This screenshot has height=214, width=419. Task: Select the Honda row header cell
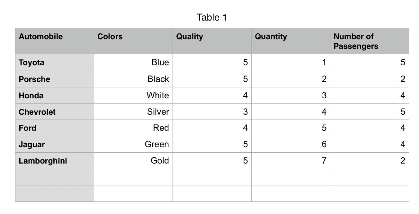click(x=55, y=95)
